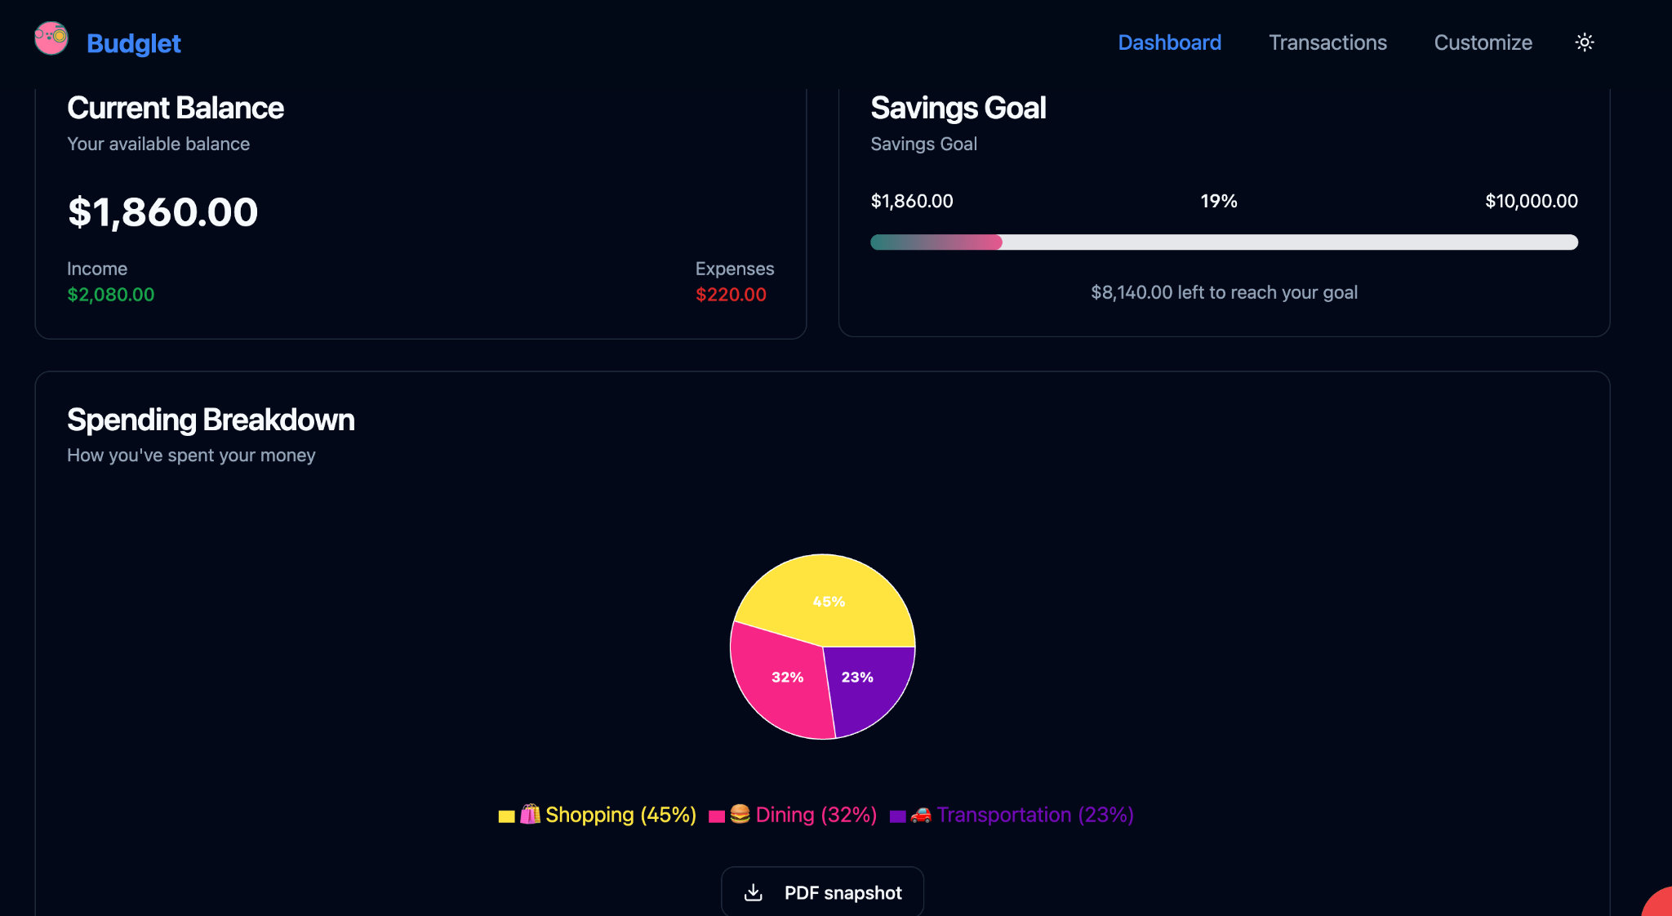This screenshot has width=1672, height=916.
Task: Open the Dashboard tab
Action: pos(1169,42)
